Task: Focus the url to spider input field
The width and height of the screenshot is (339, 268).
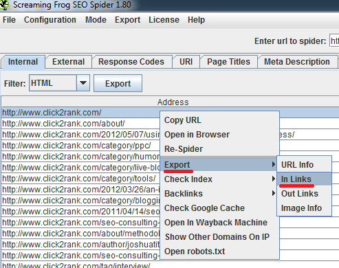Action: coord(334,41)
